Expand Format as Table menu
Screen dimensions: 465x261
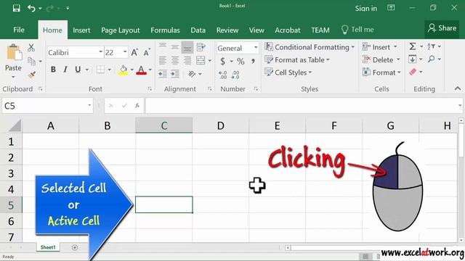(297, 59)
